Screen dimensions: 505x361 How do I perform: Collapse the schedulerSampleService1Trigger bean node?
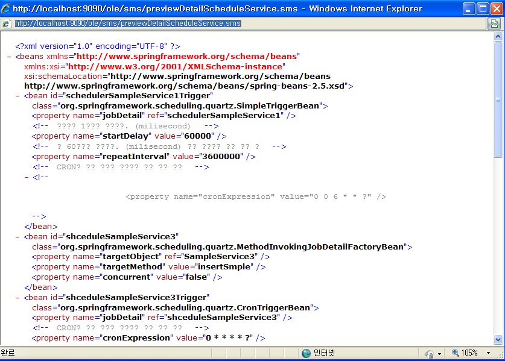point(17,95)
